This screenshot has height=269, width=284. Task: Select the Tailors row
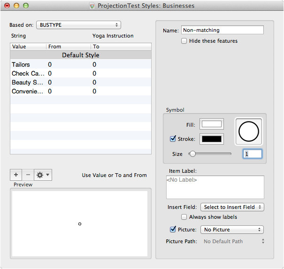[x=81, y=64]
